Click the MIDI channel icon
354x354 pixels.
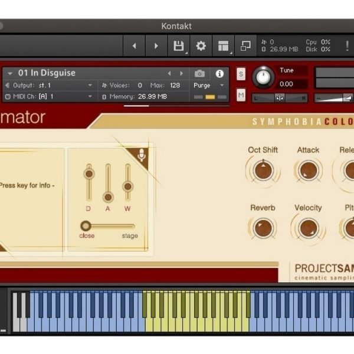pyautogui.click(x=8, y=97)
